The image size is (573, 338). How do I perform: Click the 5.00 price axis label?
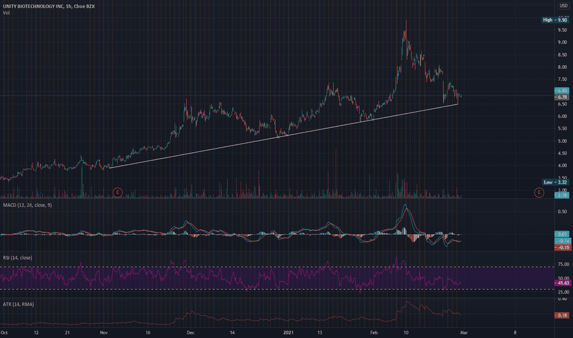(x=562, y=141)
